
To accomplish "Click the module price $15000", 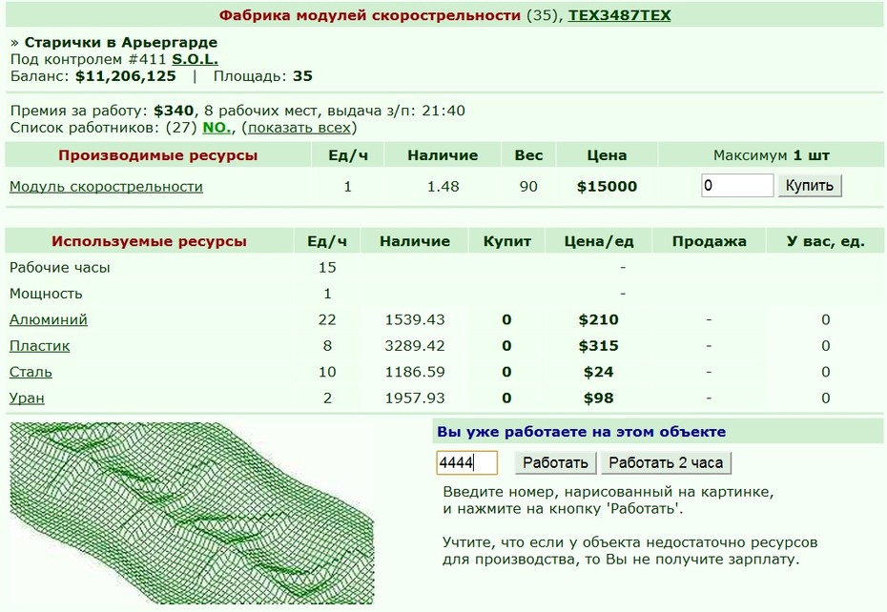I will pos(607,187).
